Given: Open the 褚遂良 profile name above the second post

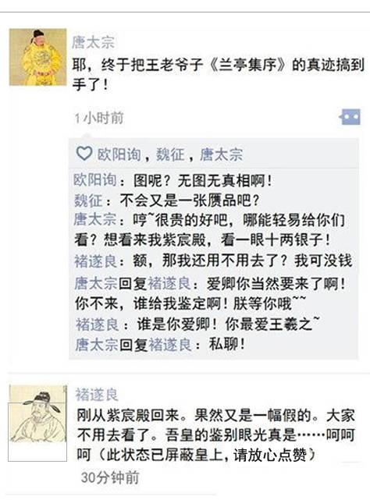Looking at the screenshot, I should coord(97,395).
